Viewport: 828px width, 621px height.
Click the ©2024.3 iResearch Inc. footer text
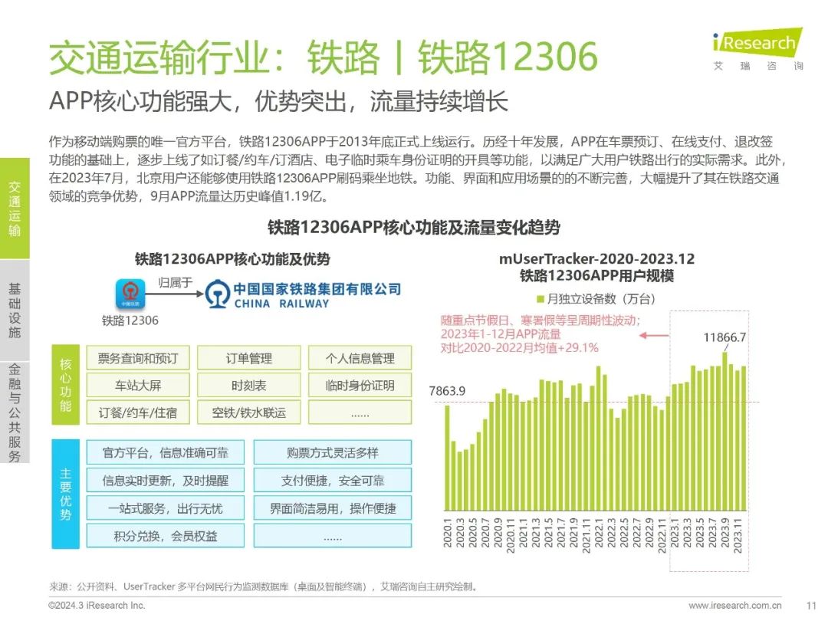[x=97, y=605]
